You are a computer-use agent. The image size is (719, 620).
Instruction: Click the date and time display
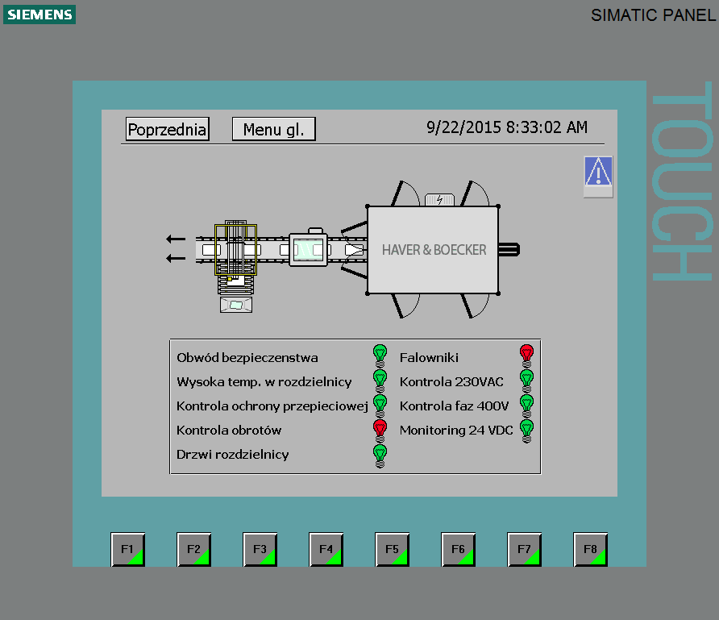(x=507, y=127)
